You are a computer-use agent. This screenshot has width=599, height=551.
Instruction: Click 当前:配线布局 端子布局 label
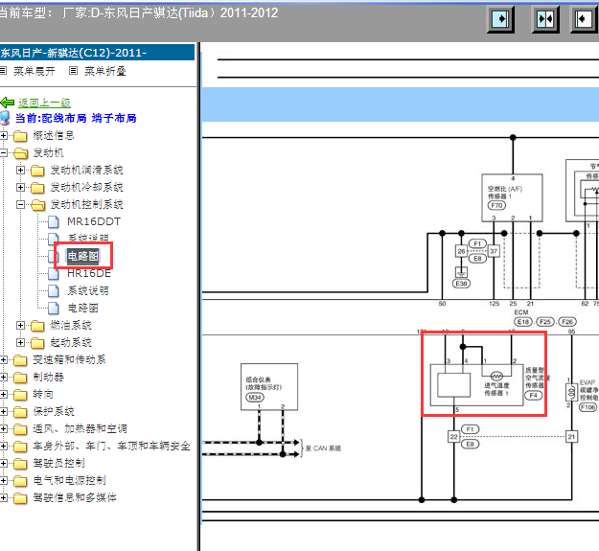point(76,119)
